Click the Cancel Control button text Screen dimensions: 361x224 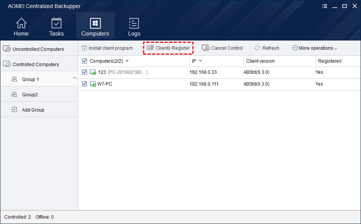pos(227,48)
